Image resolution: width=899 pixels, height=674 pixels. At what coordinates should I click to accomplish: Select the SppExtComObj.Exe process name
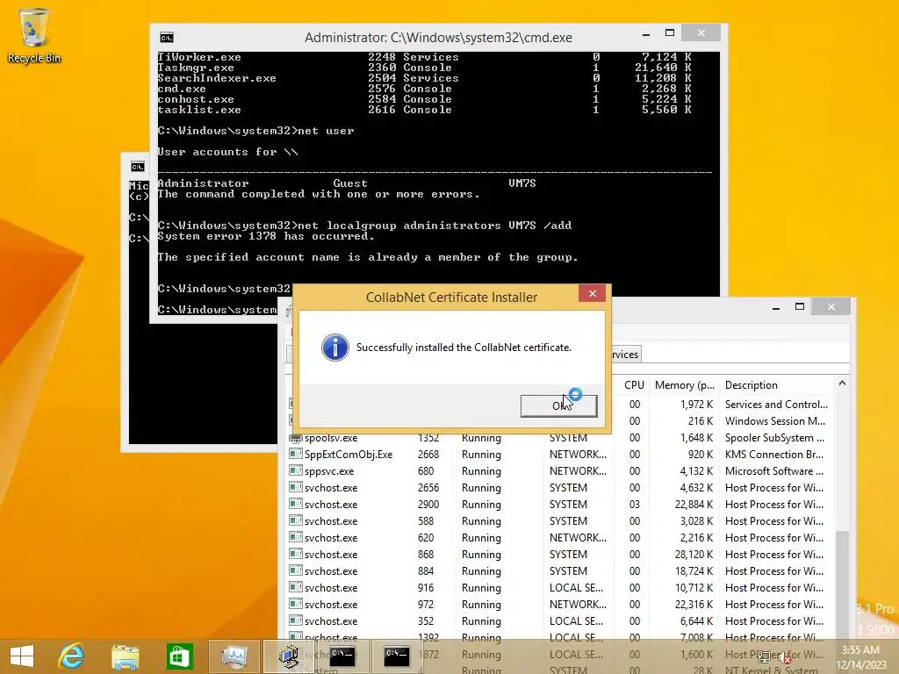tap(349, 455)
